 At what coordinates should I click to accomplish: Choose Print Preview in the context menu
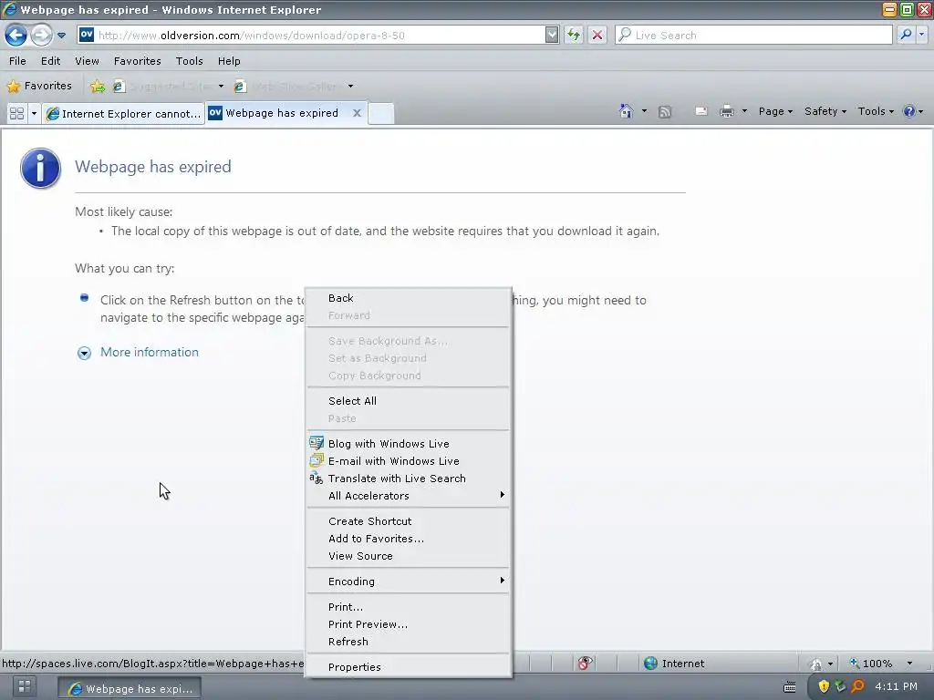pos(408,624)
